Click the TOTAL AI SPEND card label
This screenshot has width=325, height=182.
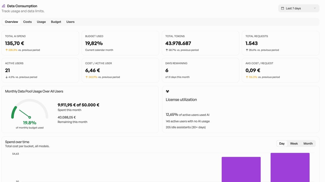coord(15,36)
